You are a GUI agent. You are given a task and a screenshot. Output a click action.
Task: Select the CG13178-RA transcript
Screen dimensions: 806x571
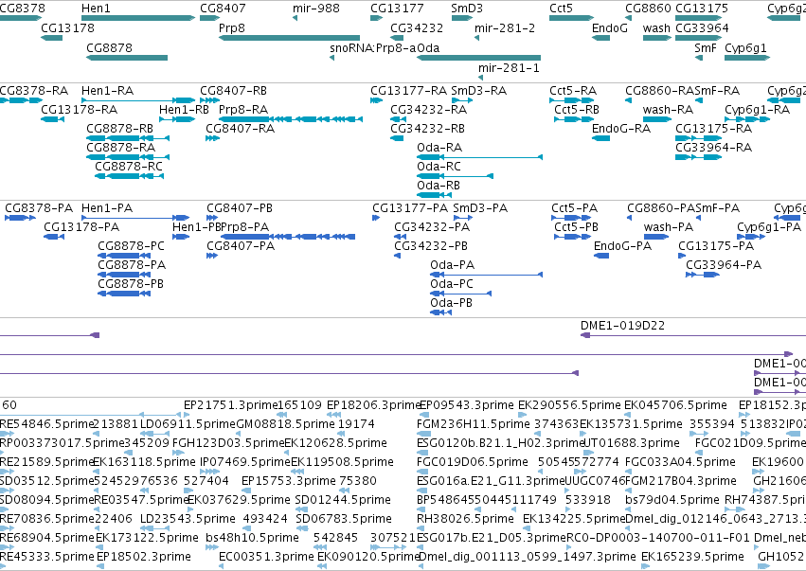52,119
